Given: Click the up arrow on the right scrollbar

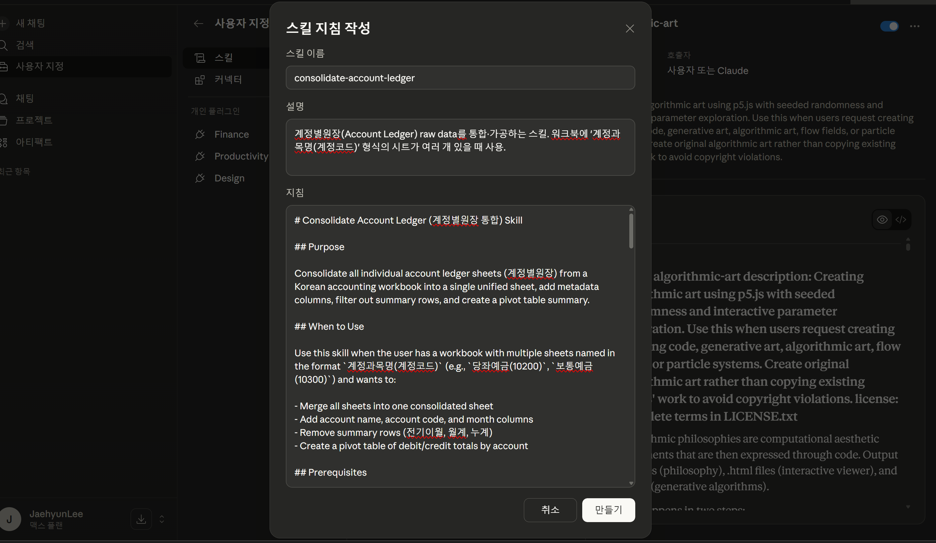Looking at the screenshot, I should click(x=908, y=244).
